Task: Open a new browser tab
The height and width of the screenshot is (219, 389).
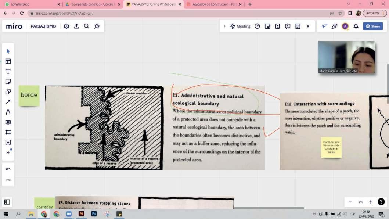Action: [x=250, y=4]
